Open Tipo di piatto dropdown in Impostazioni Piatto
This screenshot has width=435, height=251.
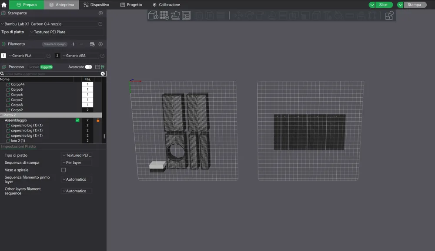pyautogui.click(x=77, y=155)
